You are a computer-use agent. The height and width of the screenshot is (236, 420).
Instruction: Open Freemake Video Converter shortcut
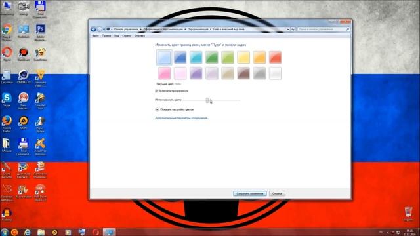point(40,77)
